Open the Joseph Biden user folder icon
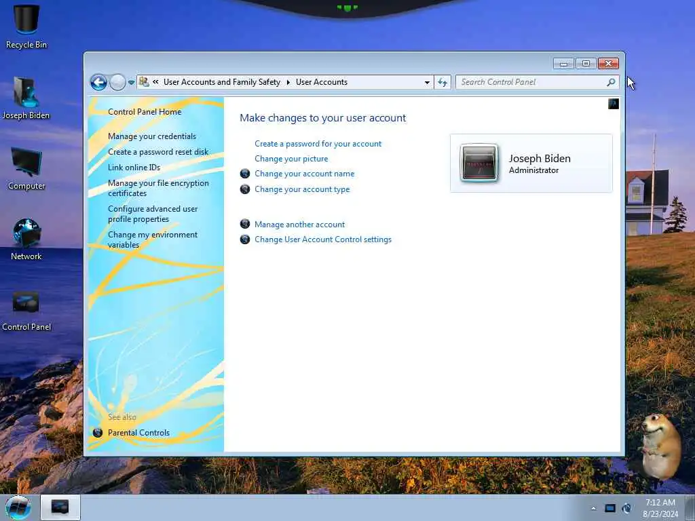Image resolution: width=695 pixels, height=521 pixels. click(x=26, y=98)
